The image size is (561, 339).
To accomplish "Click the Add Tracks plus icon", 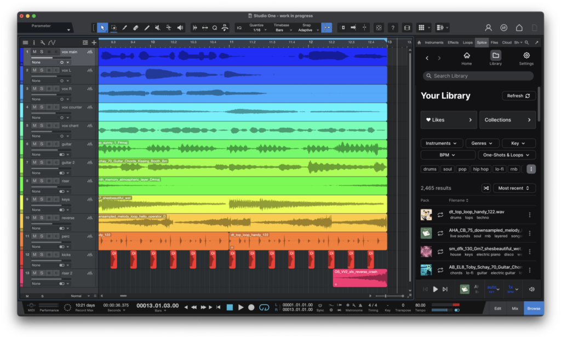I will pyautogui.click(x=94, y=43).
